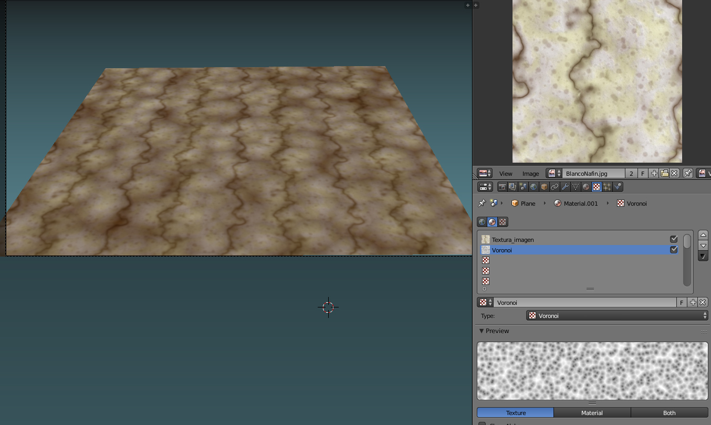Add a new image next to BlancoNafin.jpg

point(654,173)
